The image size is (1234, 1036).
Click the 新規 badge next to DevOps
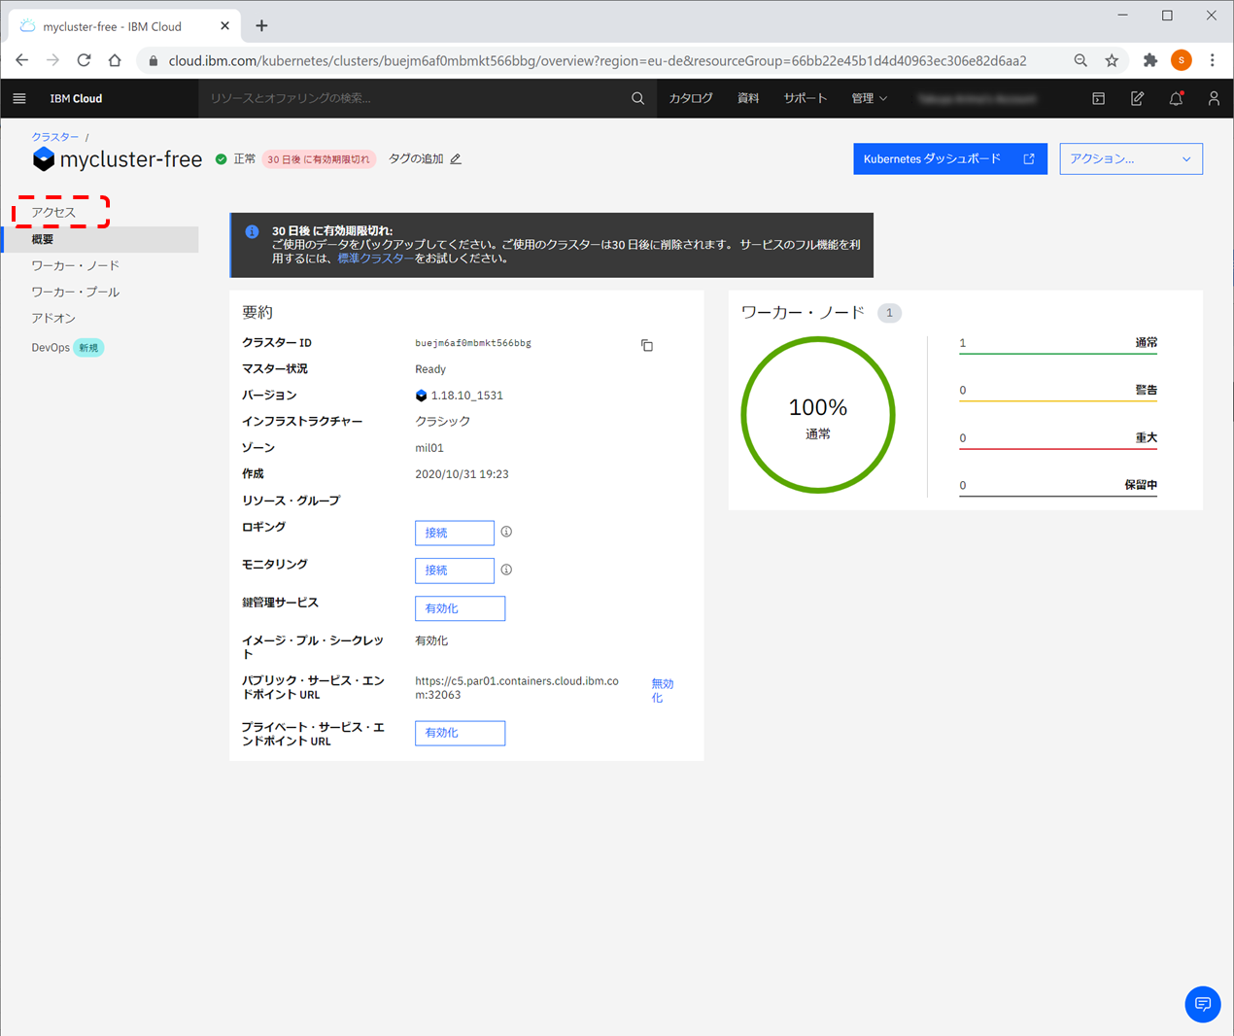[88, 348]
